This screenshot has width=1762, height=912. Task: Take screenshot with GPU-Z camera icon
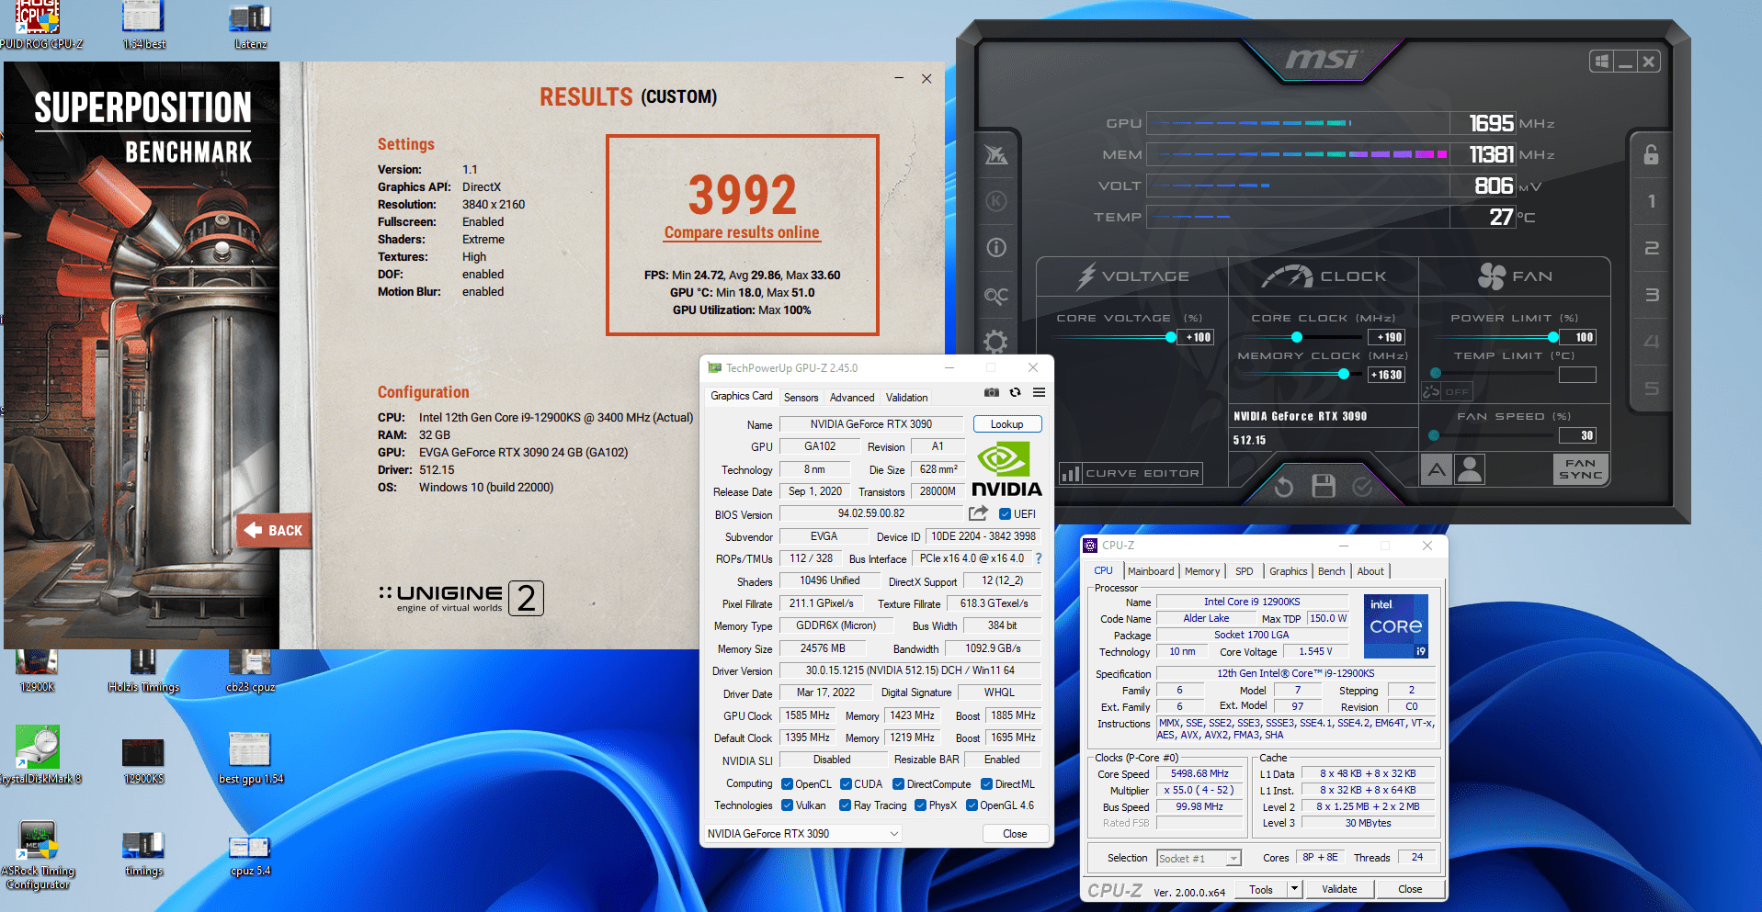pos(992,392)
